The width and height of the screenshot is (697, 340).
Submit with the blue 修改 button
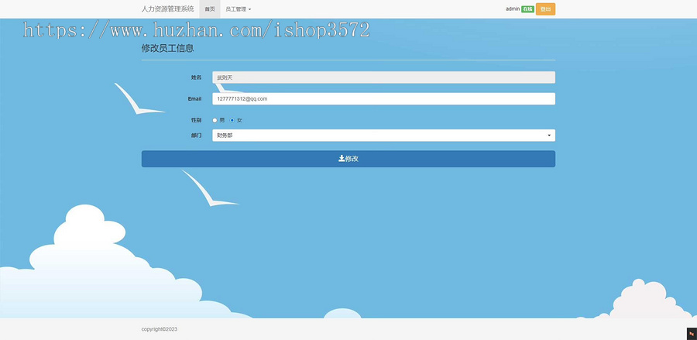pos(348,159)
